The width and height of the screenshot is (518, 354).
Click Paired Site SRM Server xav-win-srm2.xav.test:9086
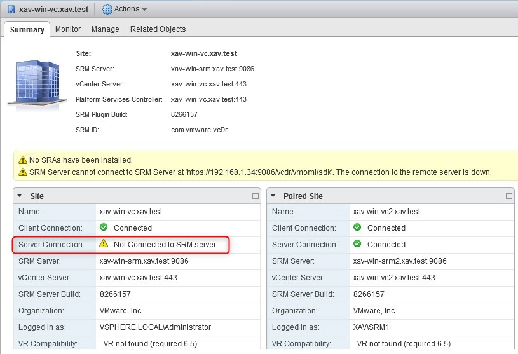400,261
